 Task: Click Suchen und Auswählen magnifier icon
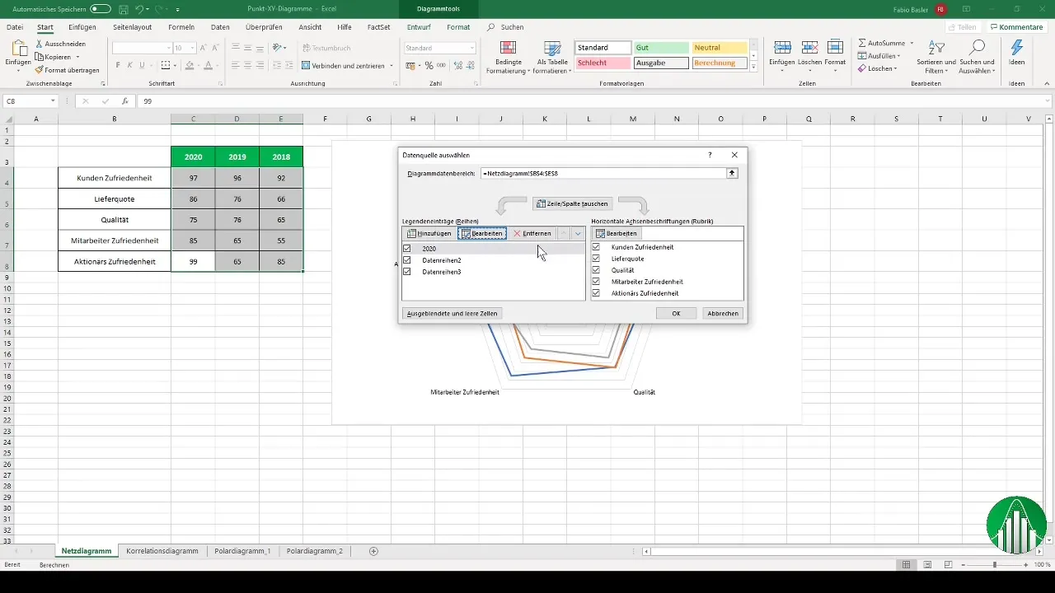pos(978,47)
